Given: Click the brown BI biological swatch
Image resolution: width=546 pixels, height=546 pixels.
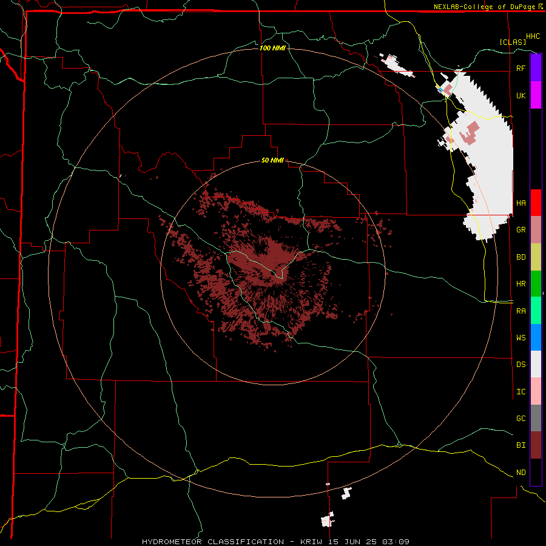Looking at the screenshot, I should click(536, 445).
